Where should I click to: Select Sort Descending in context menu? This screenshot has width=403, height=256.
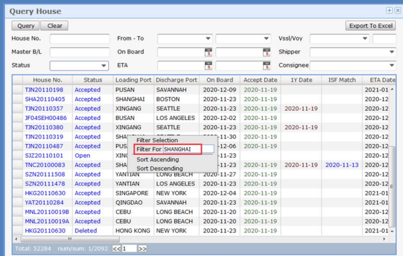[159, 168]
